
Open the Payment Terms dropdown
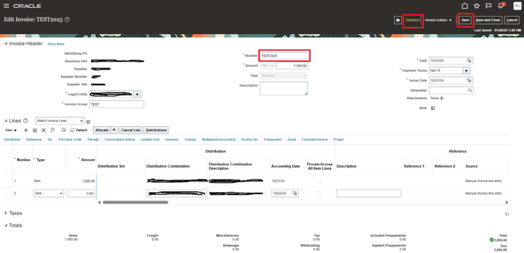(466, 71)
